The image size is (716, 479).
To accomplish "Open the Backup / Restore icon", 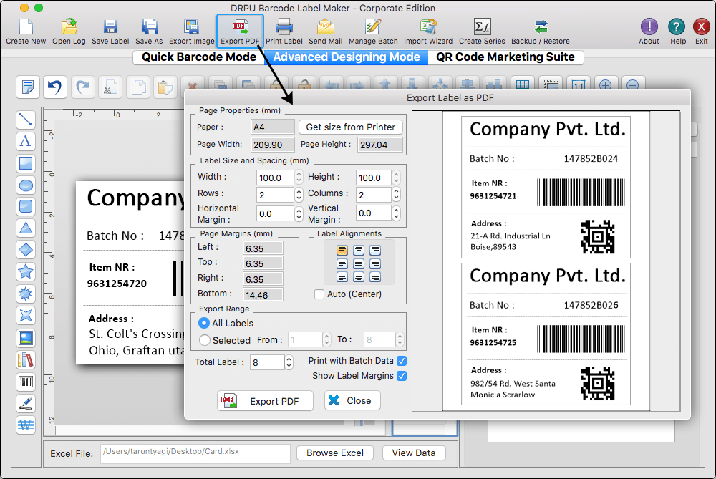I will pyautogui.click(x=540, y=31).
